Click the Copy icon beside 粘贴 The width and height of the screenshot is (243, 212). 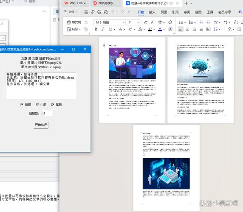click(86, 29)
